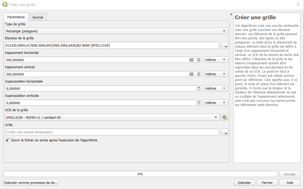Image resolution: width=304 pixels, height=189 pixels.
Task: Open the Superposition horizontale units dropdown
Action: pos(216,88)
